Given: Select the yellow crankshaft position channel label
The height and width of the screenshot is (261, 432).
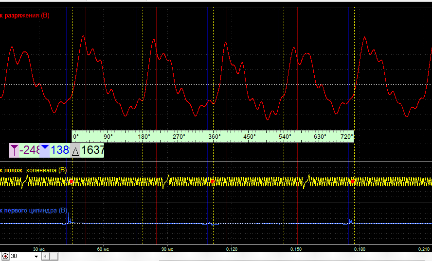Looking at the screenshot, I should pyautogui.click(x=34, y=170).
